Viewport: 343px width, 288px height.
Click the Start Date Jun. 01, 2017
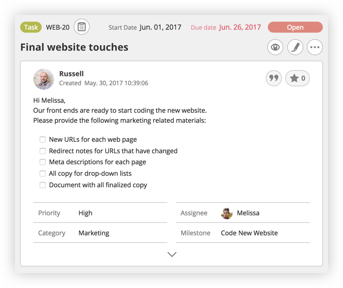(160, 28)
